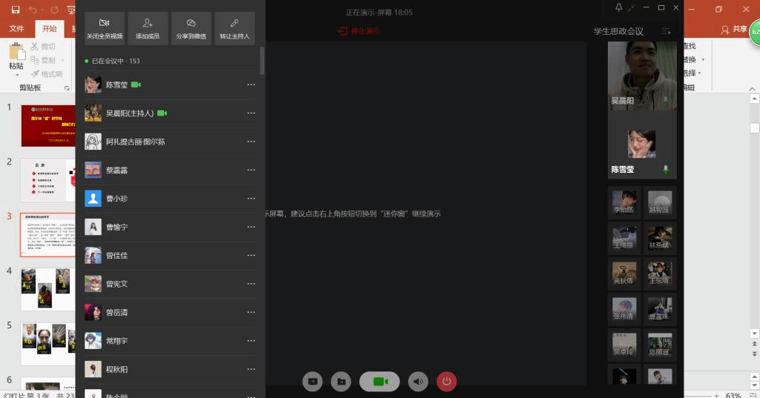The image size is (760, 398).
Task: Click the folder share icon in bottom toolbar
Action: tap(341, 381)
